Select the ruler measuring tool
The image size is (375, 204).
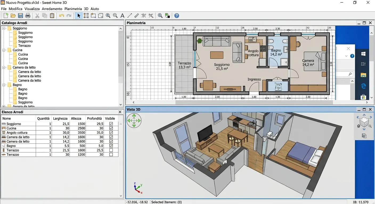click(x=137, y=16)
